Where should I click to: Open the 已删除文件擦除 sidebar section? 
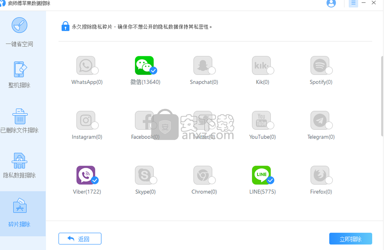pos(19,121)
